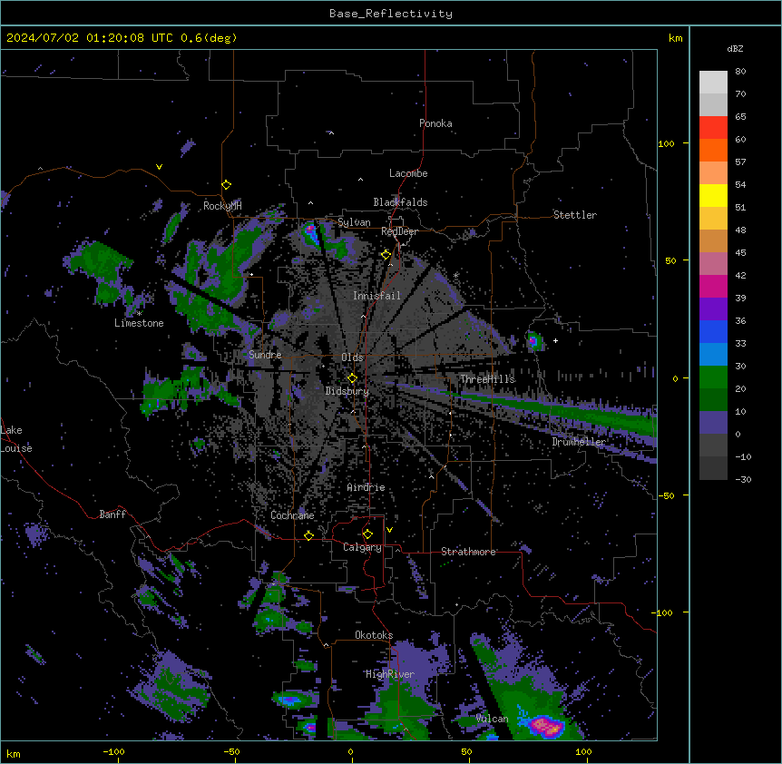The width and height of the screenshot is (782, 764).
Task: Pick the bright green 20-30 dBZ legend swatch
Action: click(713, 377)
